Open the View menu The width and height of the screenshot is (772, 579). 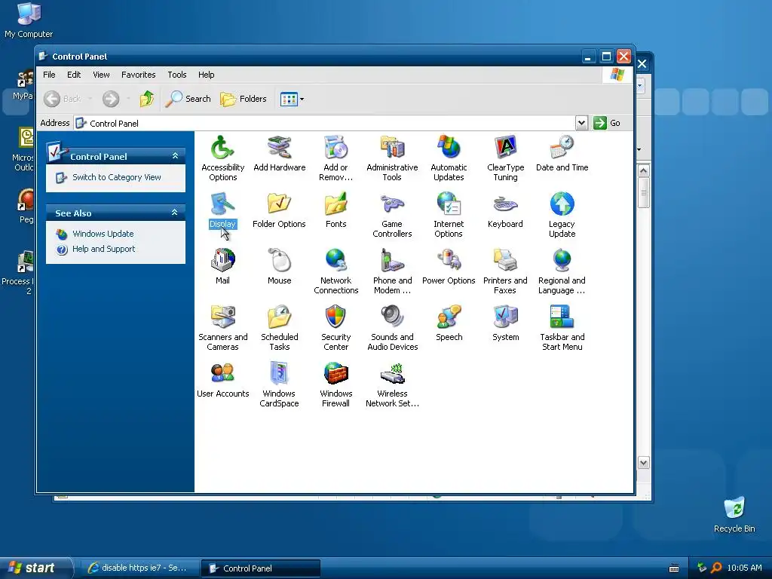point(101,75)
